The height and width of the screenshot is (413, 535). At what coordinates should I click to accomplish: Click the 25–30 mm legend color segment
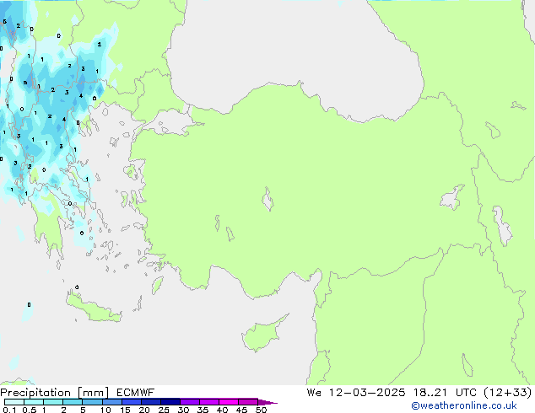(x=170, y=402)
